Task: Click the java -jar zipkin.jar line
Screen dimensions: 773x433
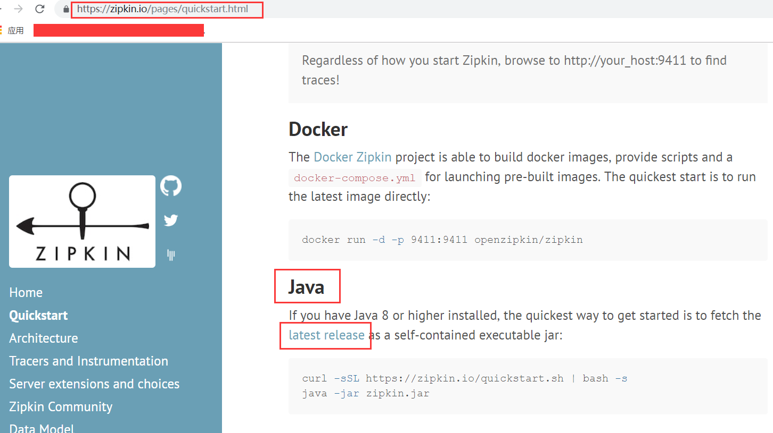Action: coord(365,394)
